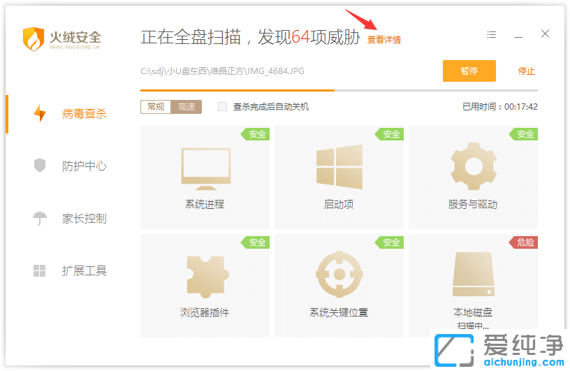The width and height of the screenshot is (570, 371).
Task: Pause the scan with 暂停 button
Action: (x=469, y=71)
